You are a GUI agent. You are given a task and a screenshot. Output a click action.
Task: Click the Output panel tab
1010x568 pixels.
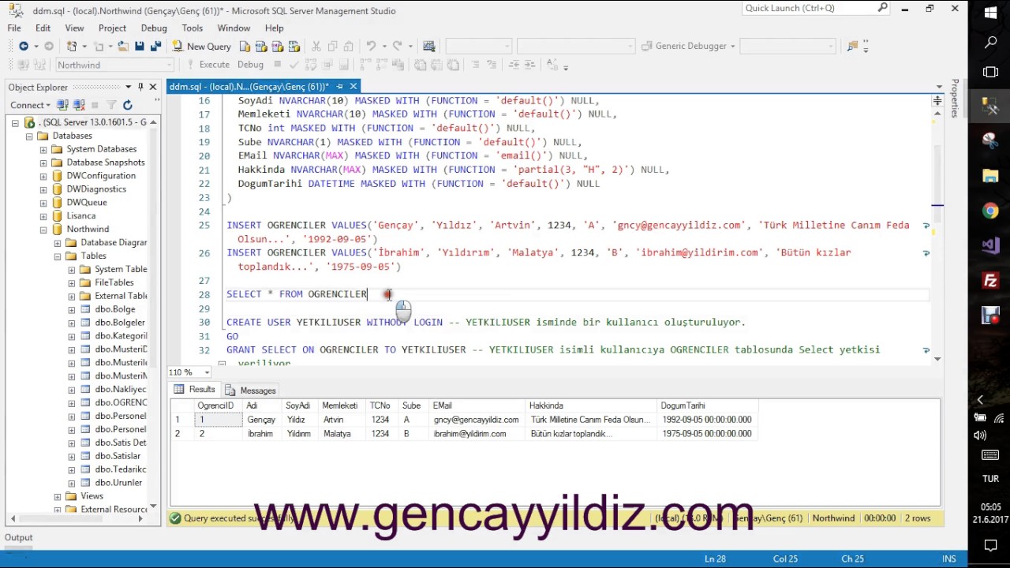19,537
